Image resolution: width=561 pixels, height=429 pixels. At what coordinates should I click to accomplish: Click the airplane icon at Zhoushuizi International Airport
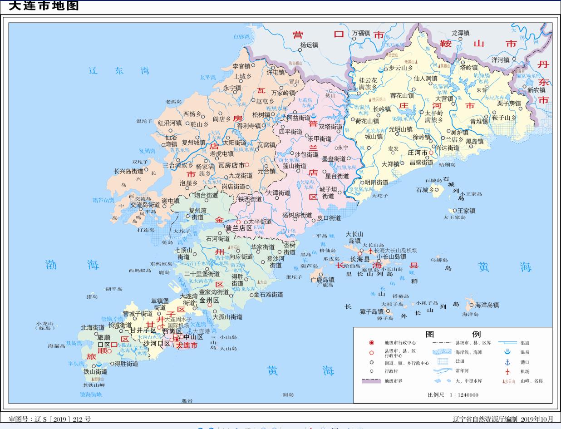[x=162, y=325]
